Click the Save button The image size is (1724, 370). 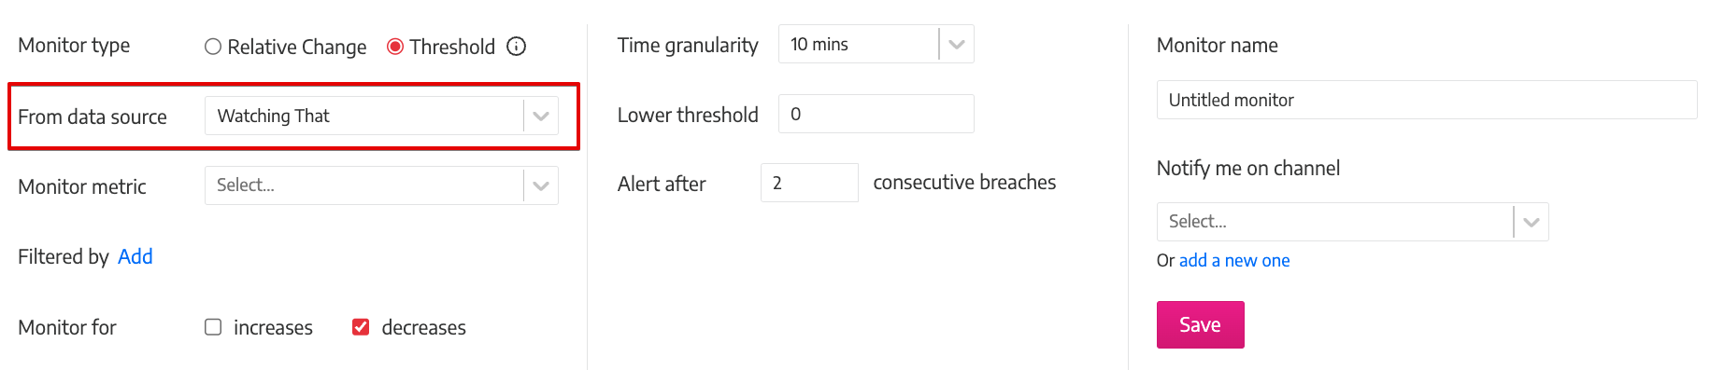(1201, 324)
